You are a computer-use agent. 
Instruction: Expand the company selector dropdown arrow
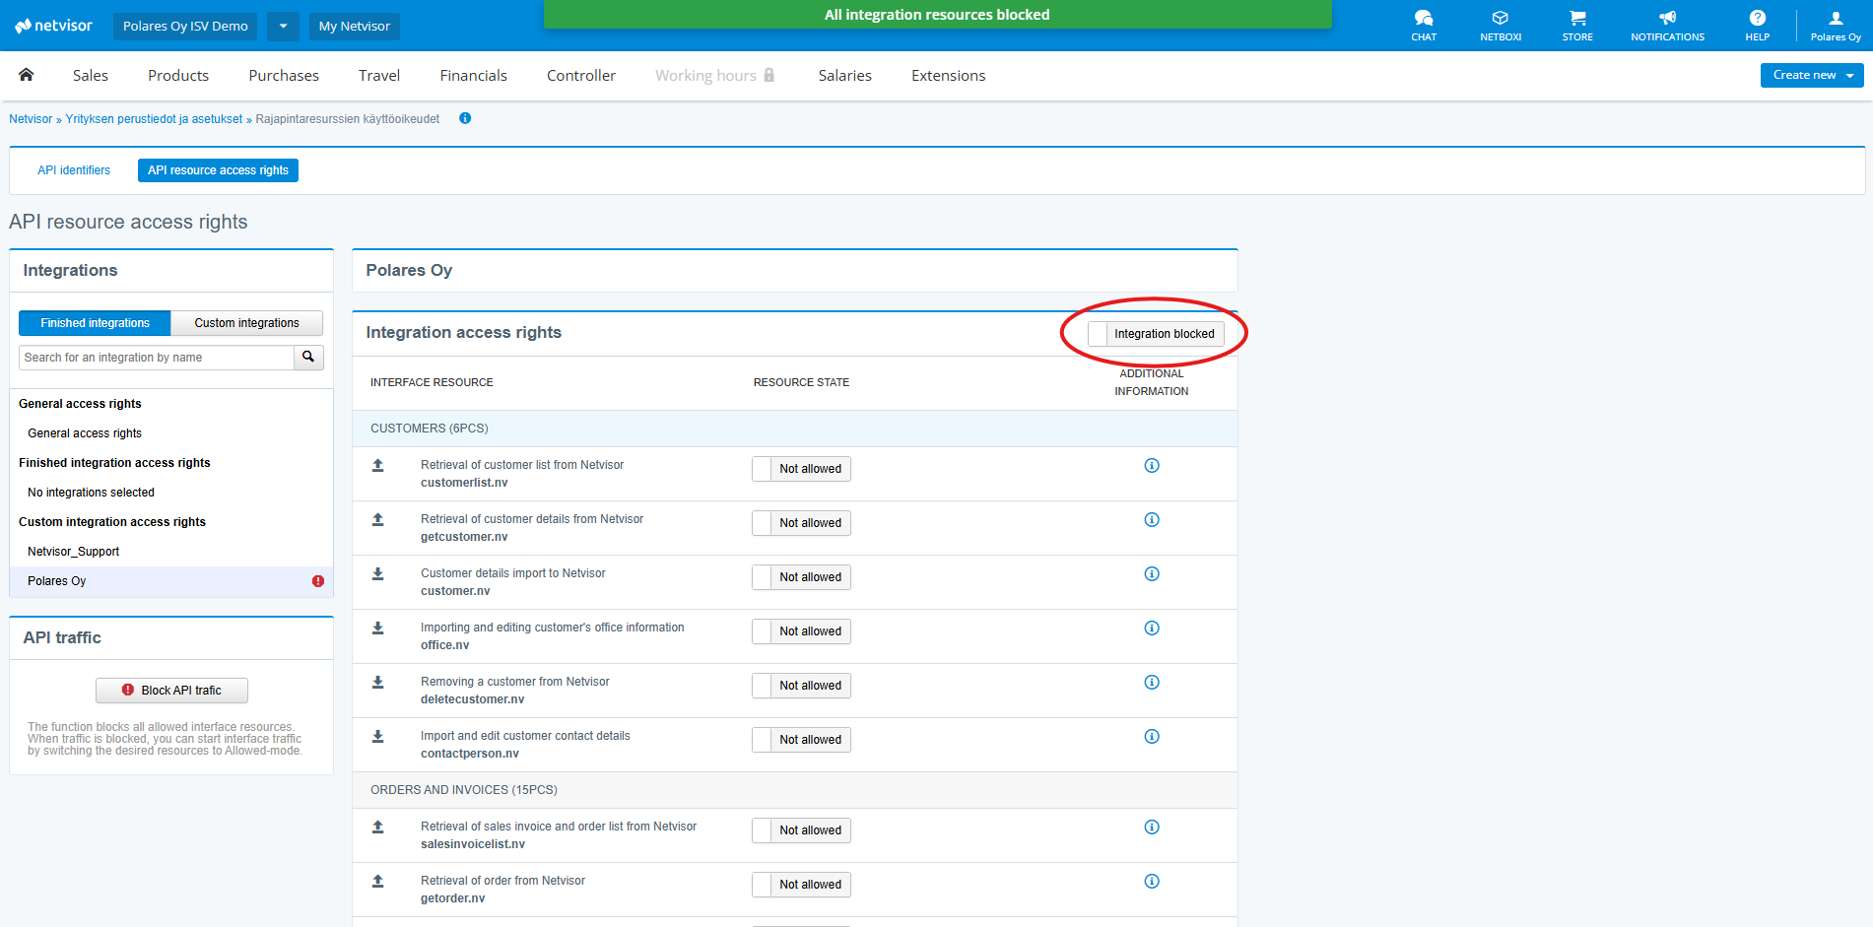283,27
